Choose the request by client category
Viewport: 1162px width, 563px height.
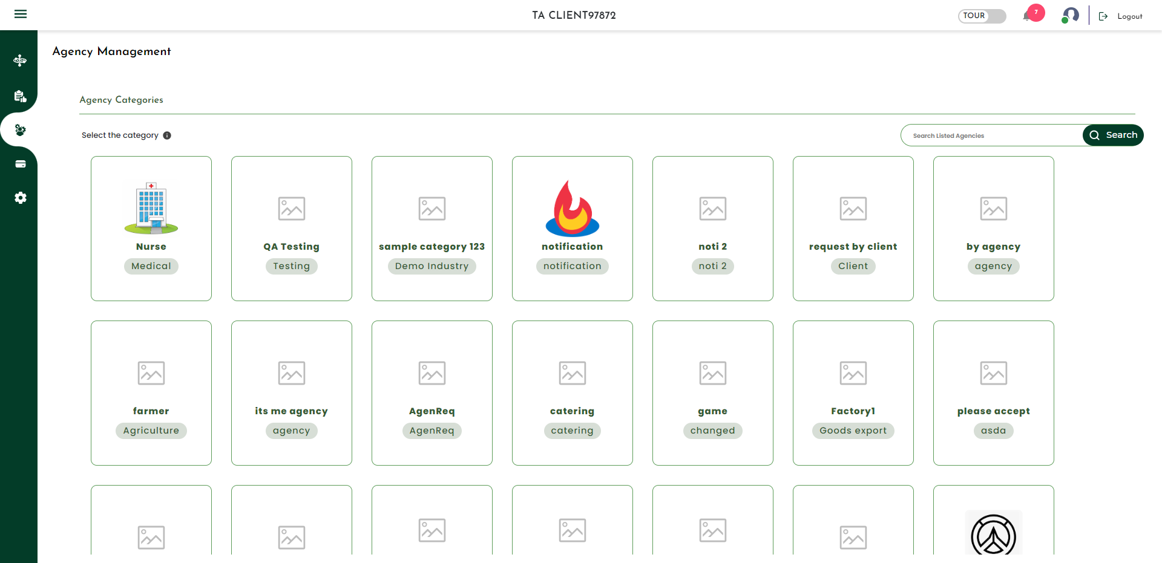tap(853, 228)
